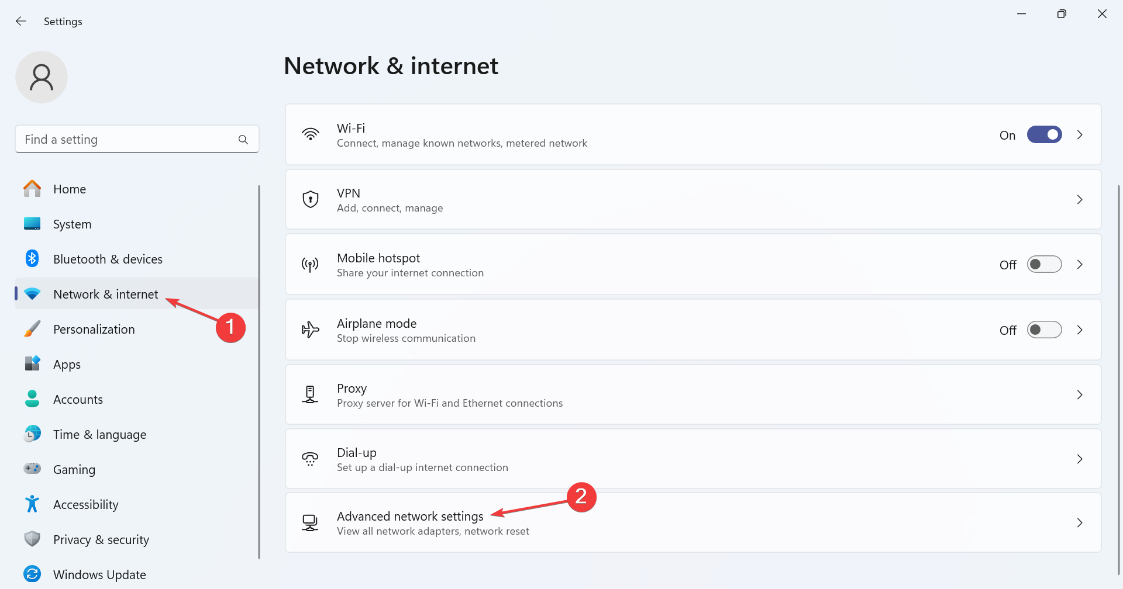Screen dimensions: 1123x589
Task: Click the Find a setting search box
Action: [137, 139]
